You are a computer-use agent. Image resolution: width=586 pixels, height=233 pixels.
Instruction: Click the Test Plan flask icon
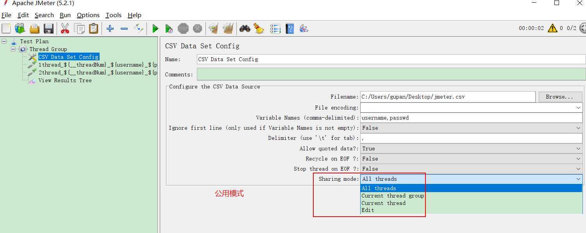14,41
